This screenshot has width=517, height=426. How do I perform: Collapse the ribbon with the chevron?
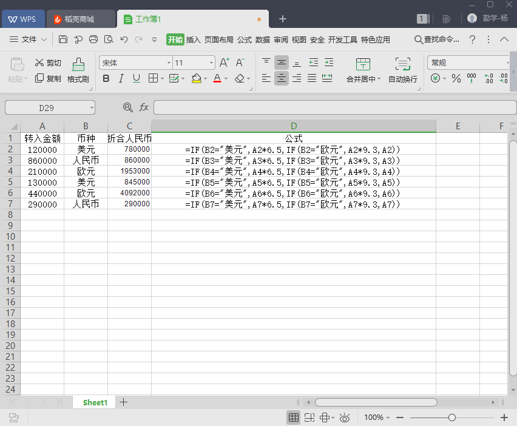pos(504,39)
